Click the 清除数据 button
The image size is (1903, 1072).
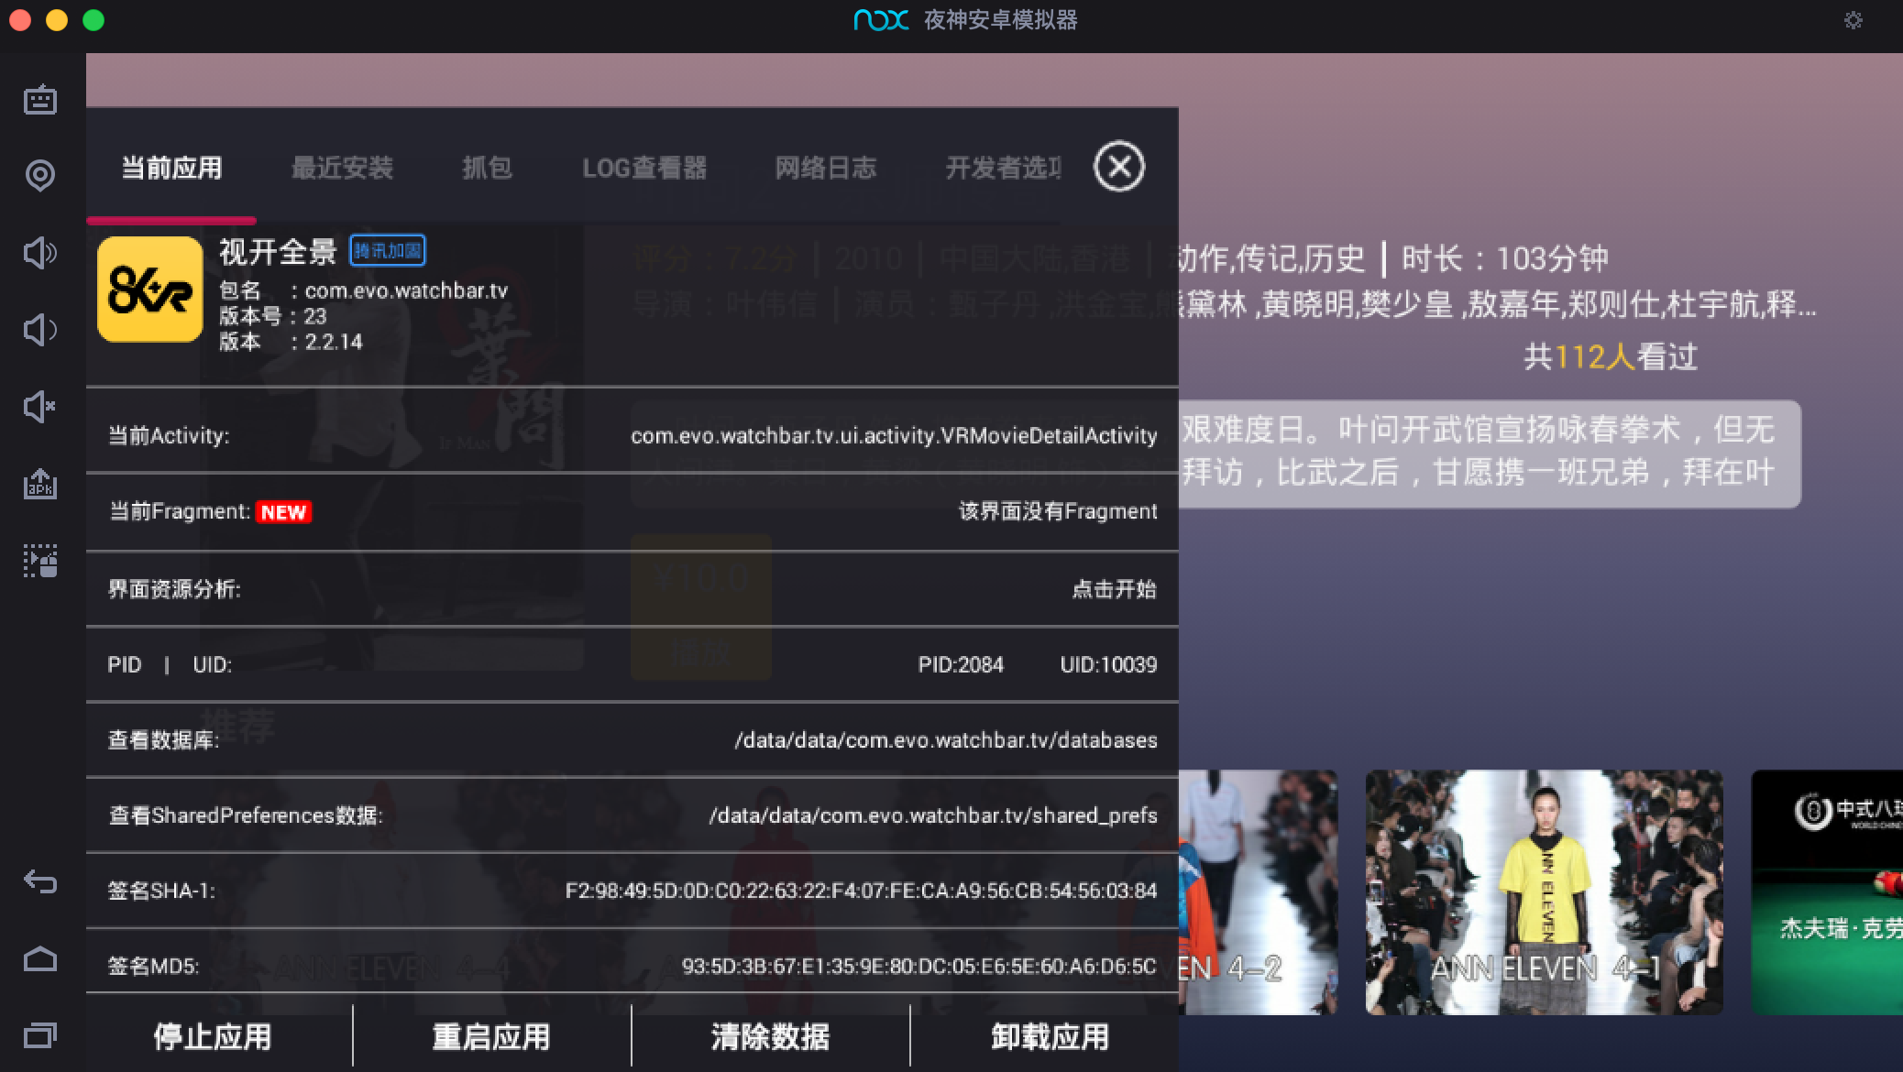coord(770,1036)
